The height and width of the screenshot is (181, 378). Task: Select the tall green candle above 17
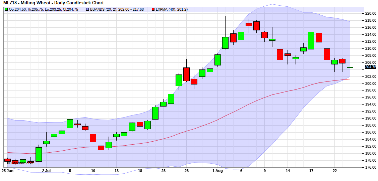click(311, 40)
